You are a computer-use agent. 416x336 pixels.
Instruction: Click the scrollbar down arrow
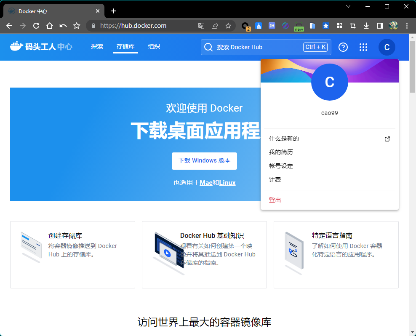tap(412, 332)
